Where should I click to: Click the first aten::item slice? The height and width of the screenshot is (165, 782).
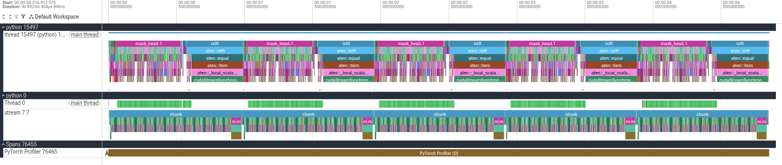coord(217,65)
